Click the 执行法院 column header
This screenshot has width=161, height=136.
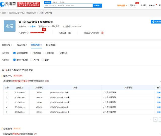[128, 88]
